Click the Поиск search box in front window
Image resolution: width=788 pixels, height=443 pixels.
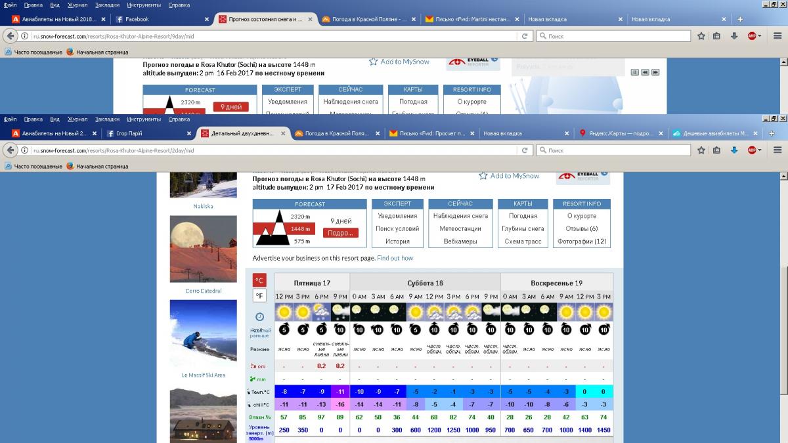pos(614,150)
